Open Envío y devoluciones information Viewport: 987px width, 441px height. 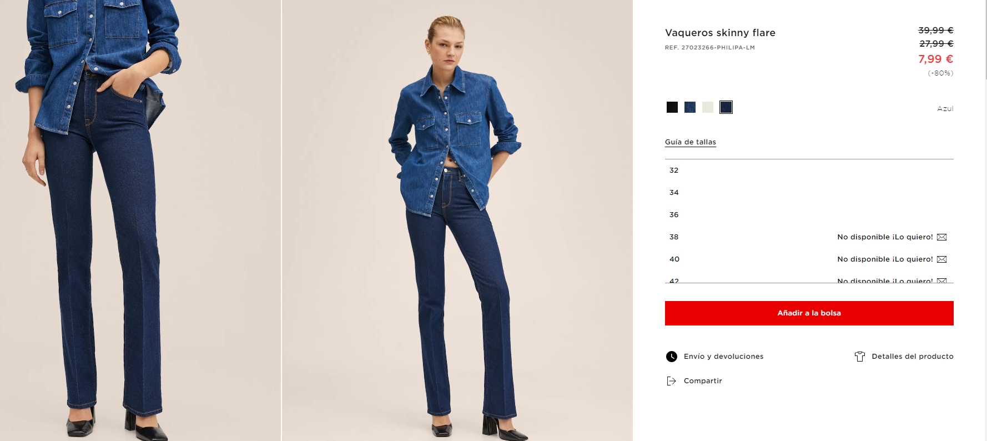(723, 357)
